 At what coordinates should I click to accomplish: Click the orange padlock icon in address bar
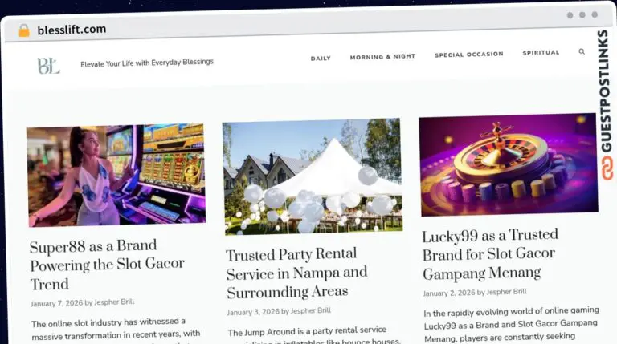click(x=24, y=30)
